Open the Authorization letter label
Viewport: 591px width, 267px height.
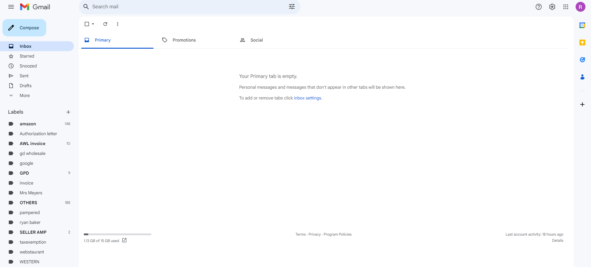tap(37, 134)
